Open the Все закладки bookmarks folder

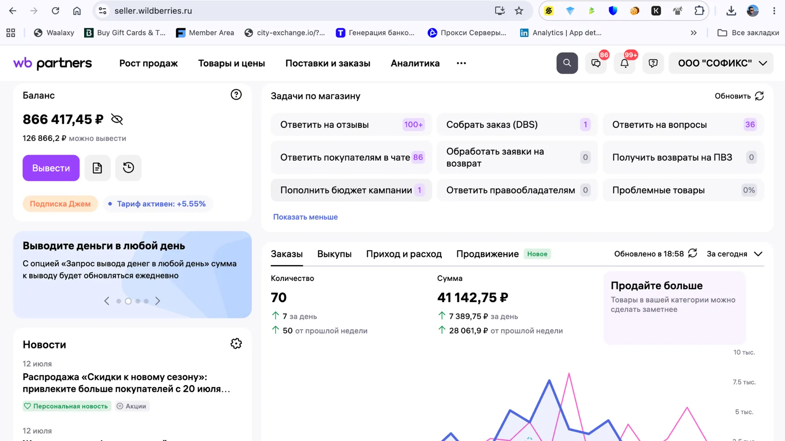tap(748, 33)
